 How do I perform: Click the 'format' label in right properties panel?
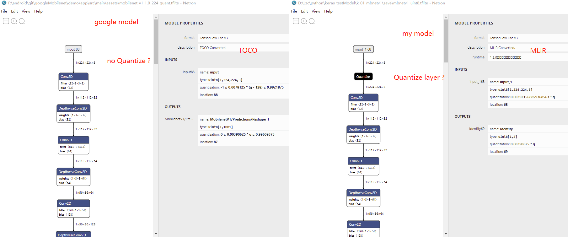click(x=479, y=38)
